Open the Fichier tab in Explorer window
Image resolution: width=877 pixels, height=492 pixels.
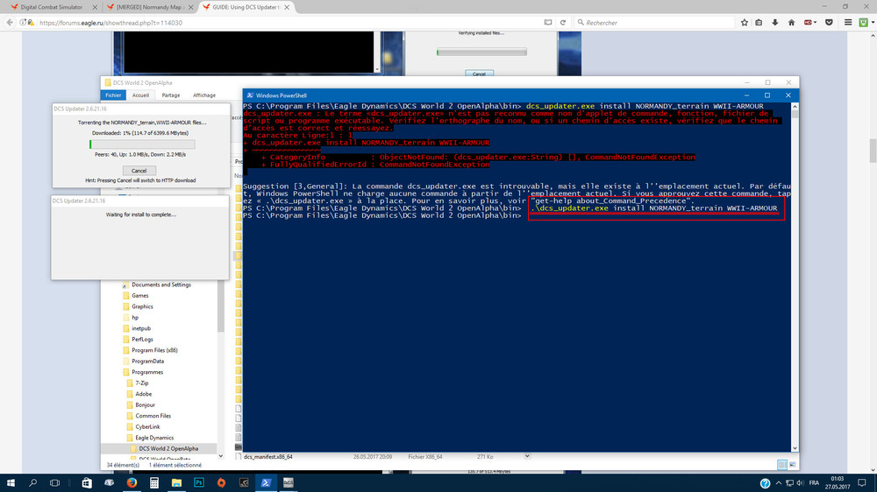point(113,95)
